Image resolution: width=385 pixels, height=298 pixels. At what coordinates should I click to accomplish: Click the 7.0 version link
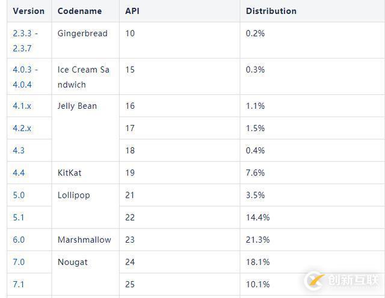[19, 261]
